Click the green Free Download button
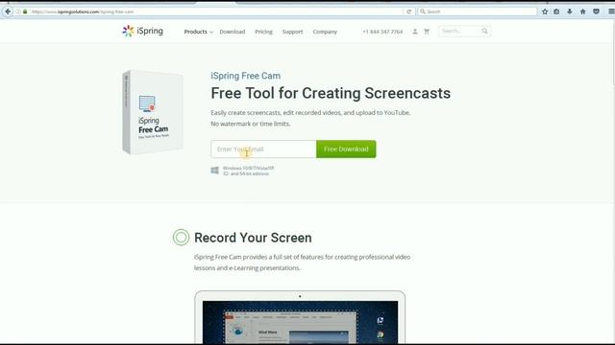 (346, 149)
